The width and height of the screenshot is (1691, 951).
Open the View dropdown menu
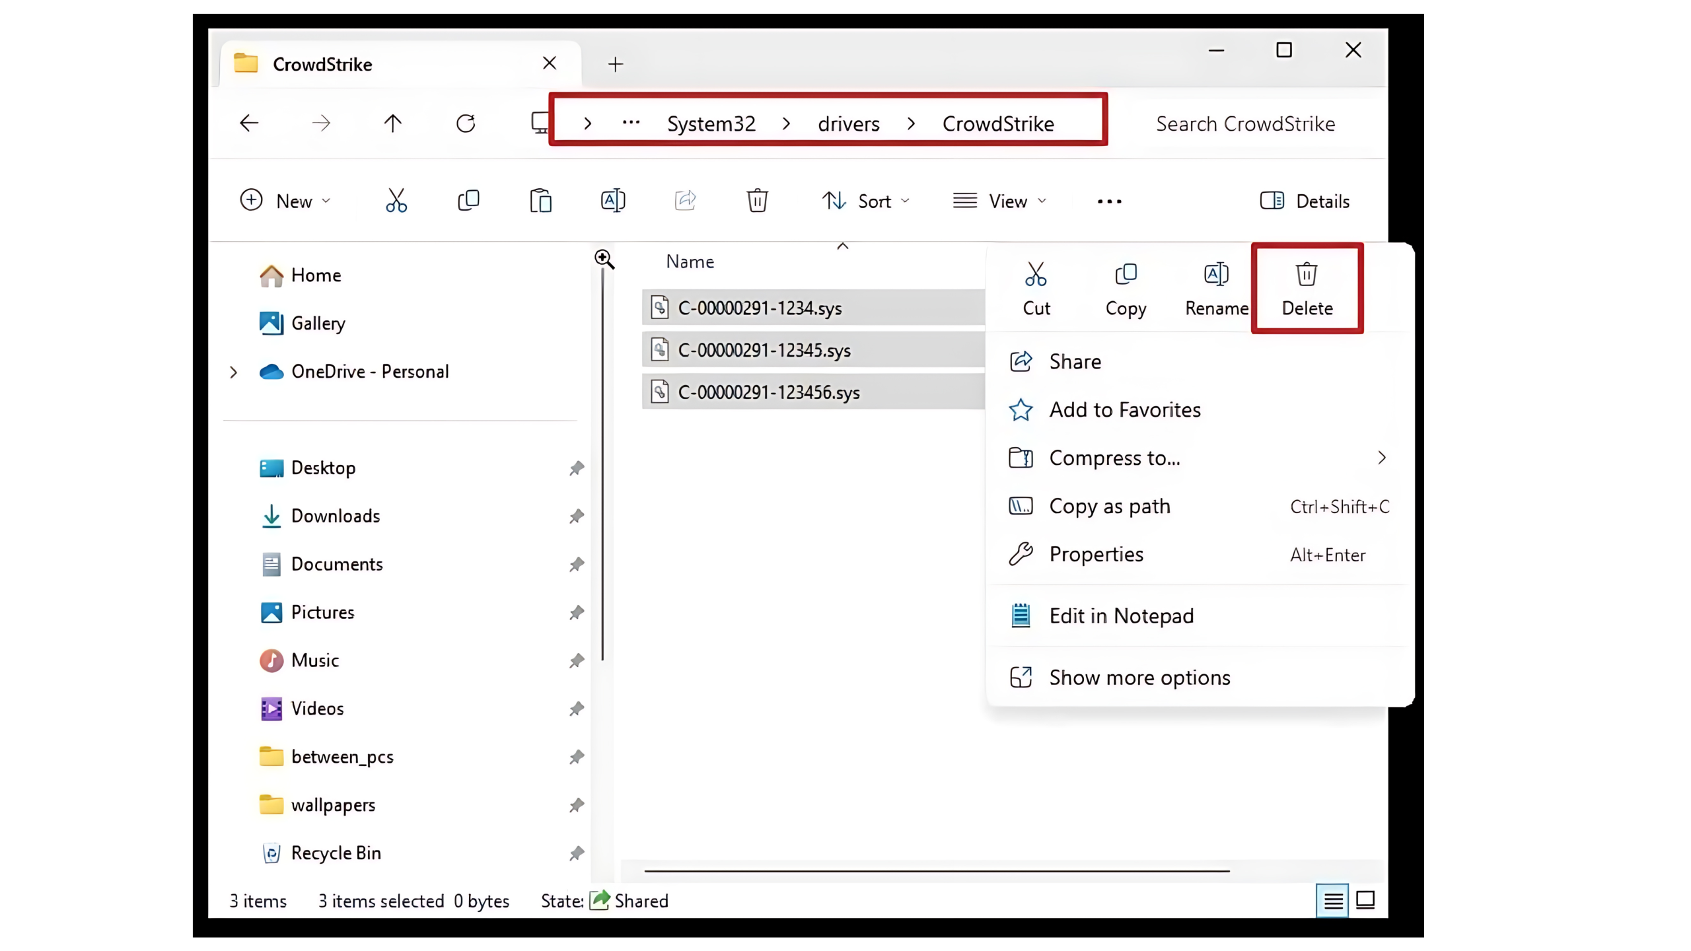[x=1000, y=201]
